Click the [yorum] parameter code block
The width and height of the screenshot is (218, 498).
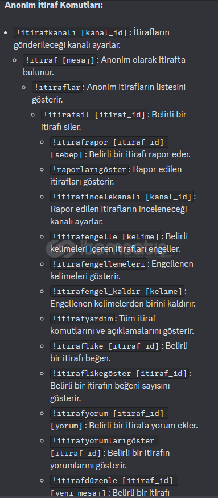click(x=68, y=426)
